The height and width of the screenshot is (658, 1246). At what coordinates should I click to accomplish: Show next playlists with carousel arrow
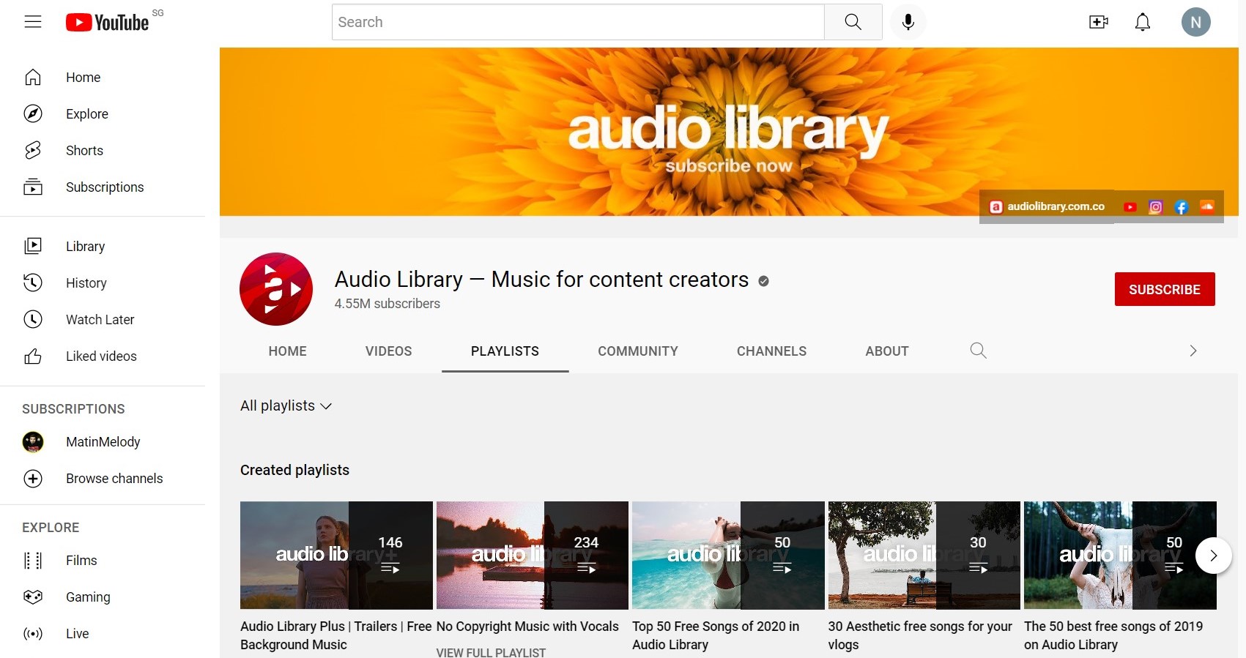[1213, 556]
